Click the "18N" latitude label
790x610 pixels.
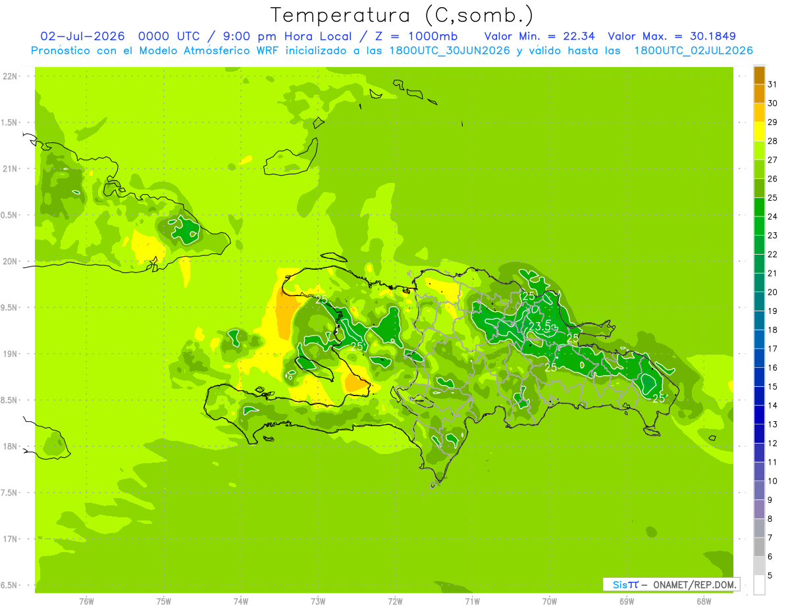[x=11, y=446]
